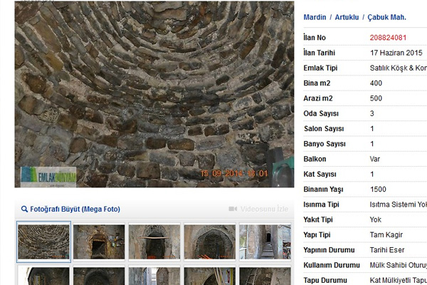Image resolution: width=427 pixels, height=285 pixels.
Task: Select the stone dome thumbnail
Action: click(x=43, y=242)
